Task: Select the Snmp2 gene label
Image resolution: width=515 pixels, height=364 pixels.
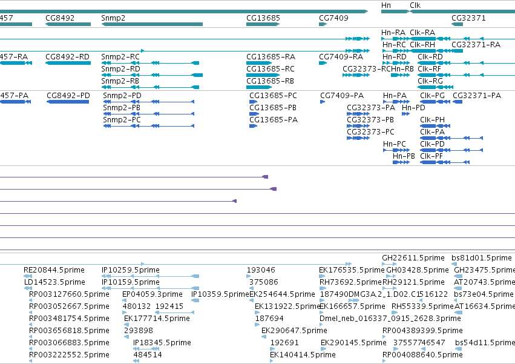Action: 113,18
